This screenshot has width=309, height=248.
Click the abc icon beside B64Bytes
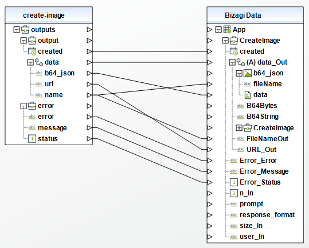241,106
